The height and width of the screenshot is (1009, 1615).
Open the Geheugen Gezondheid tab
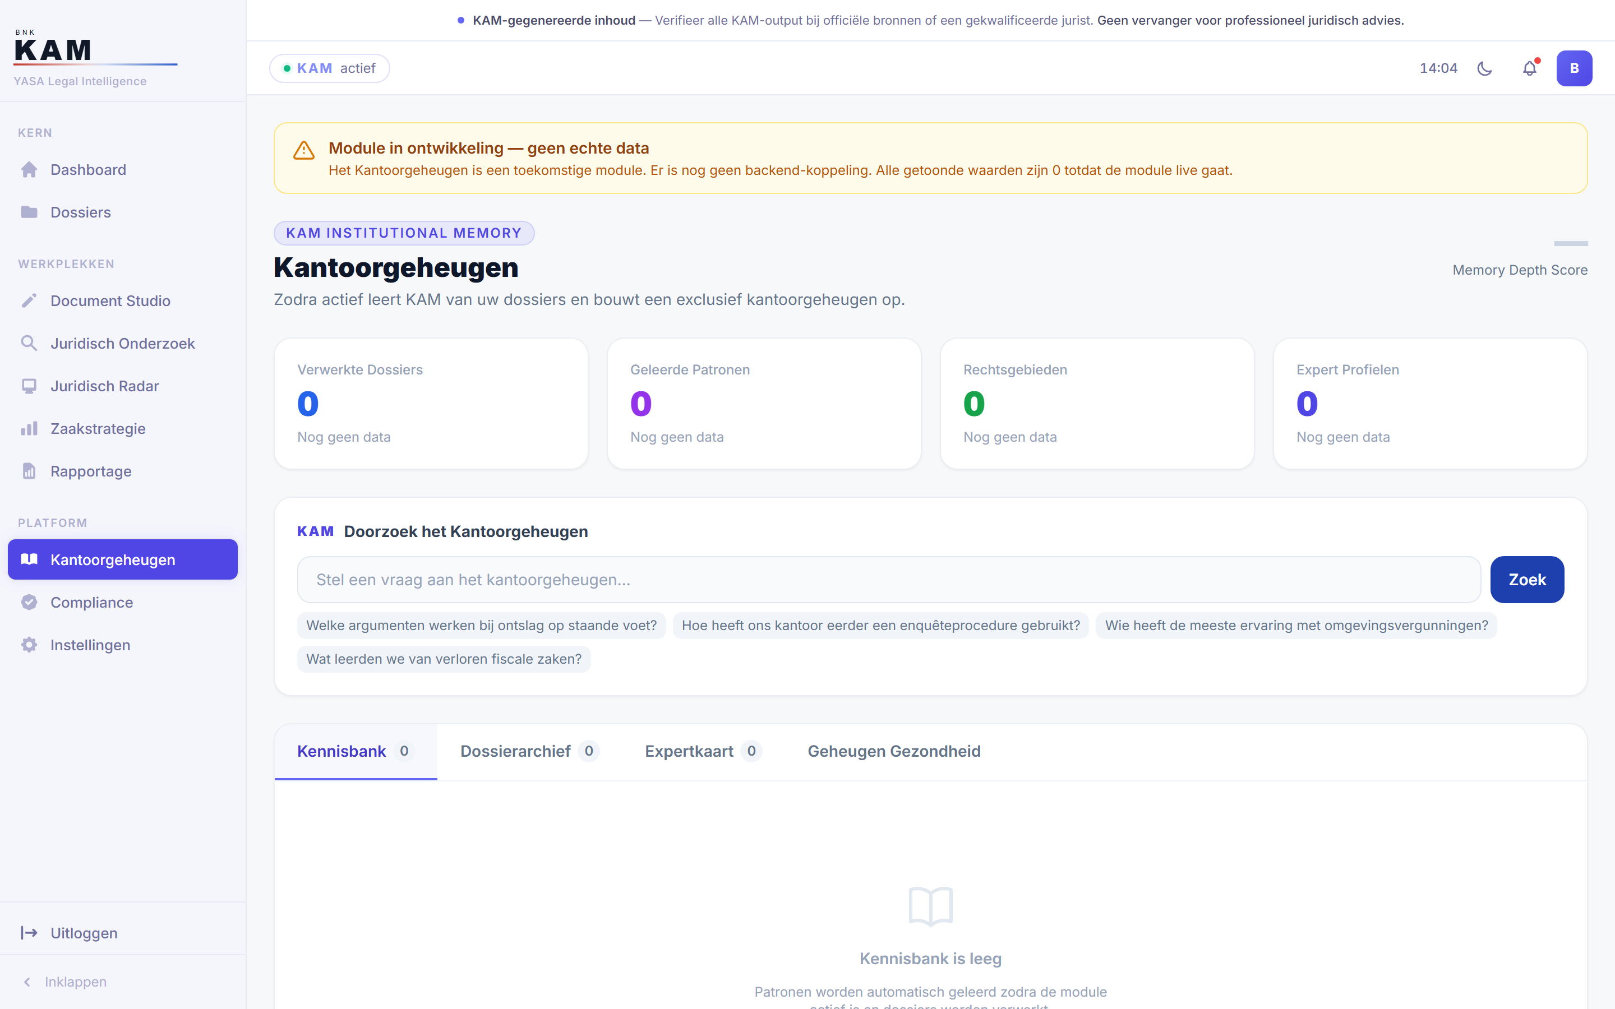(x=894, y=751)
